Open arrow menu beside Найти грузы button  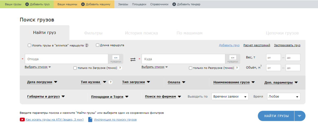300,116
